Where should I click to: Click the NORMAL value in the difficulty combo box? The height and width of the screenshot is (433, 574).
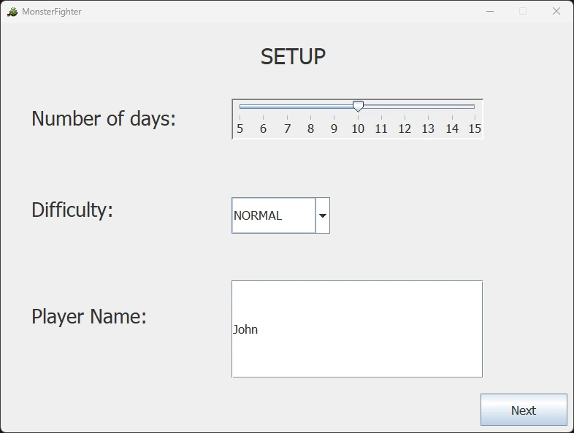pos(258,215)
